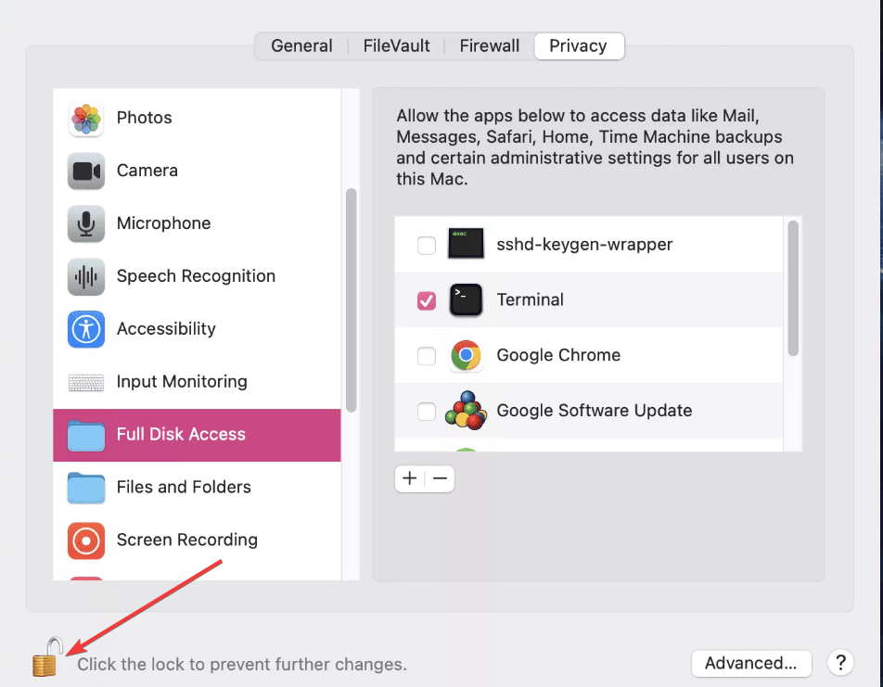Image resolution: width=883 pixels, height=687 pixels.
Task: Remove selected app with the minus button
Action: click(x=441, y=478)
